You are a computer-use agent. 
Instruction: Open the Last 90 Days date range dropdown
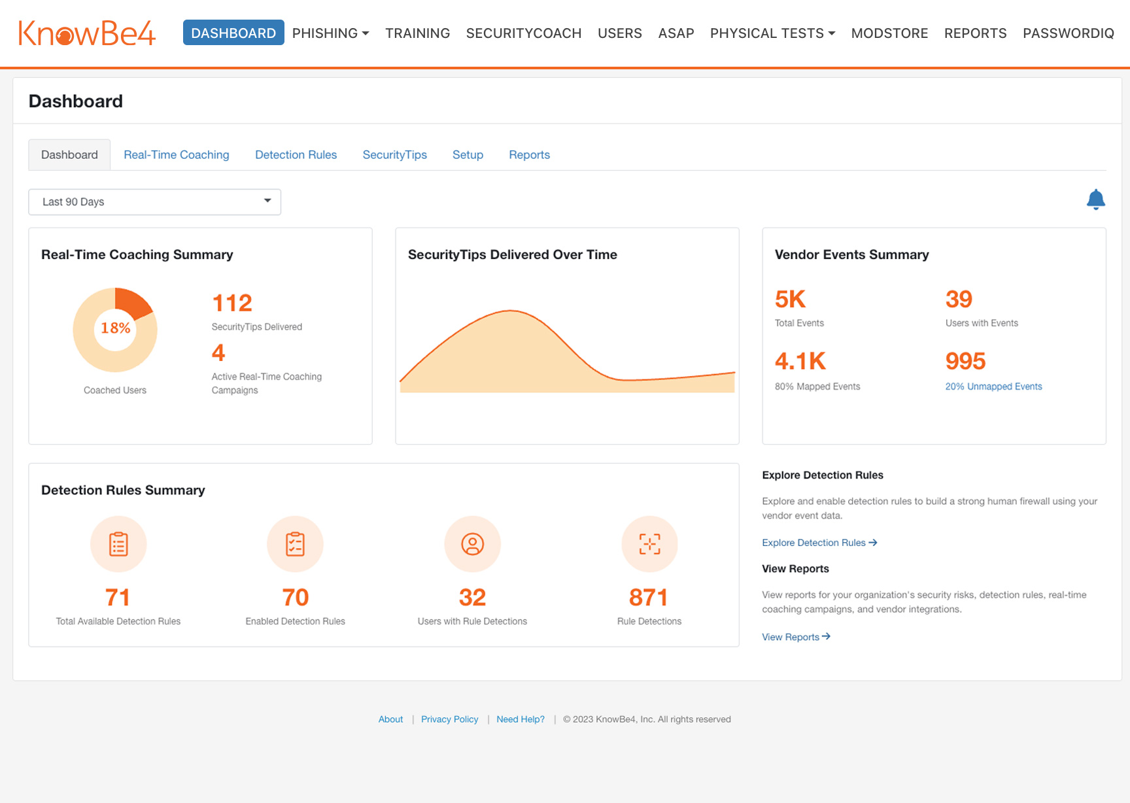tap(154, 201)
